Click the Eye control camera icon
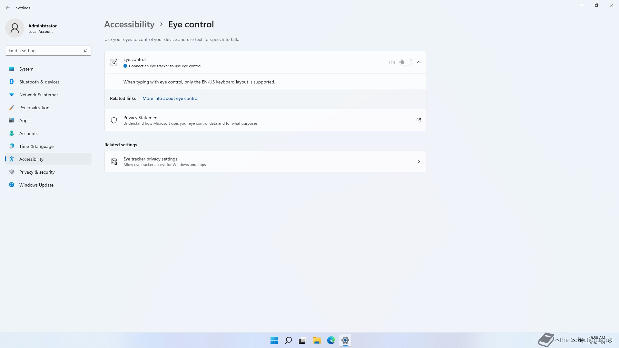Image resolution: width=619 pixels, height=348 pixels. [114, 63]
